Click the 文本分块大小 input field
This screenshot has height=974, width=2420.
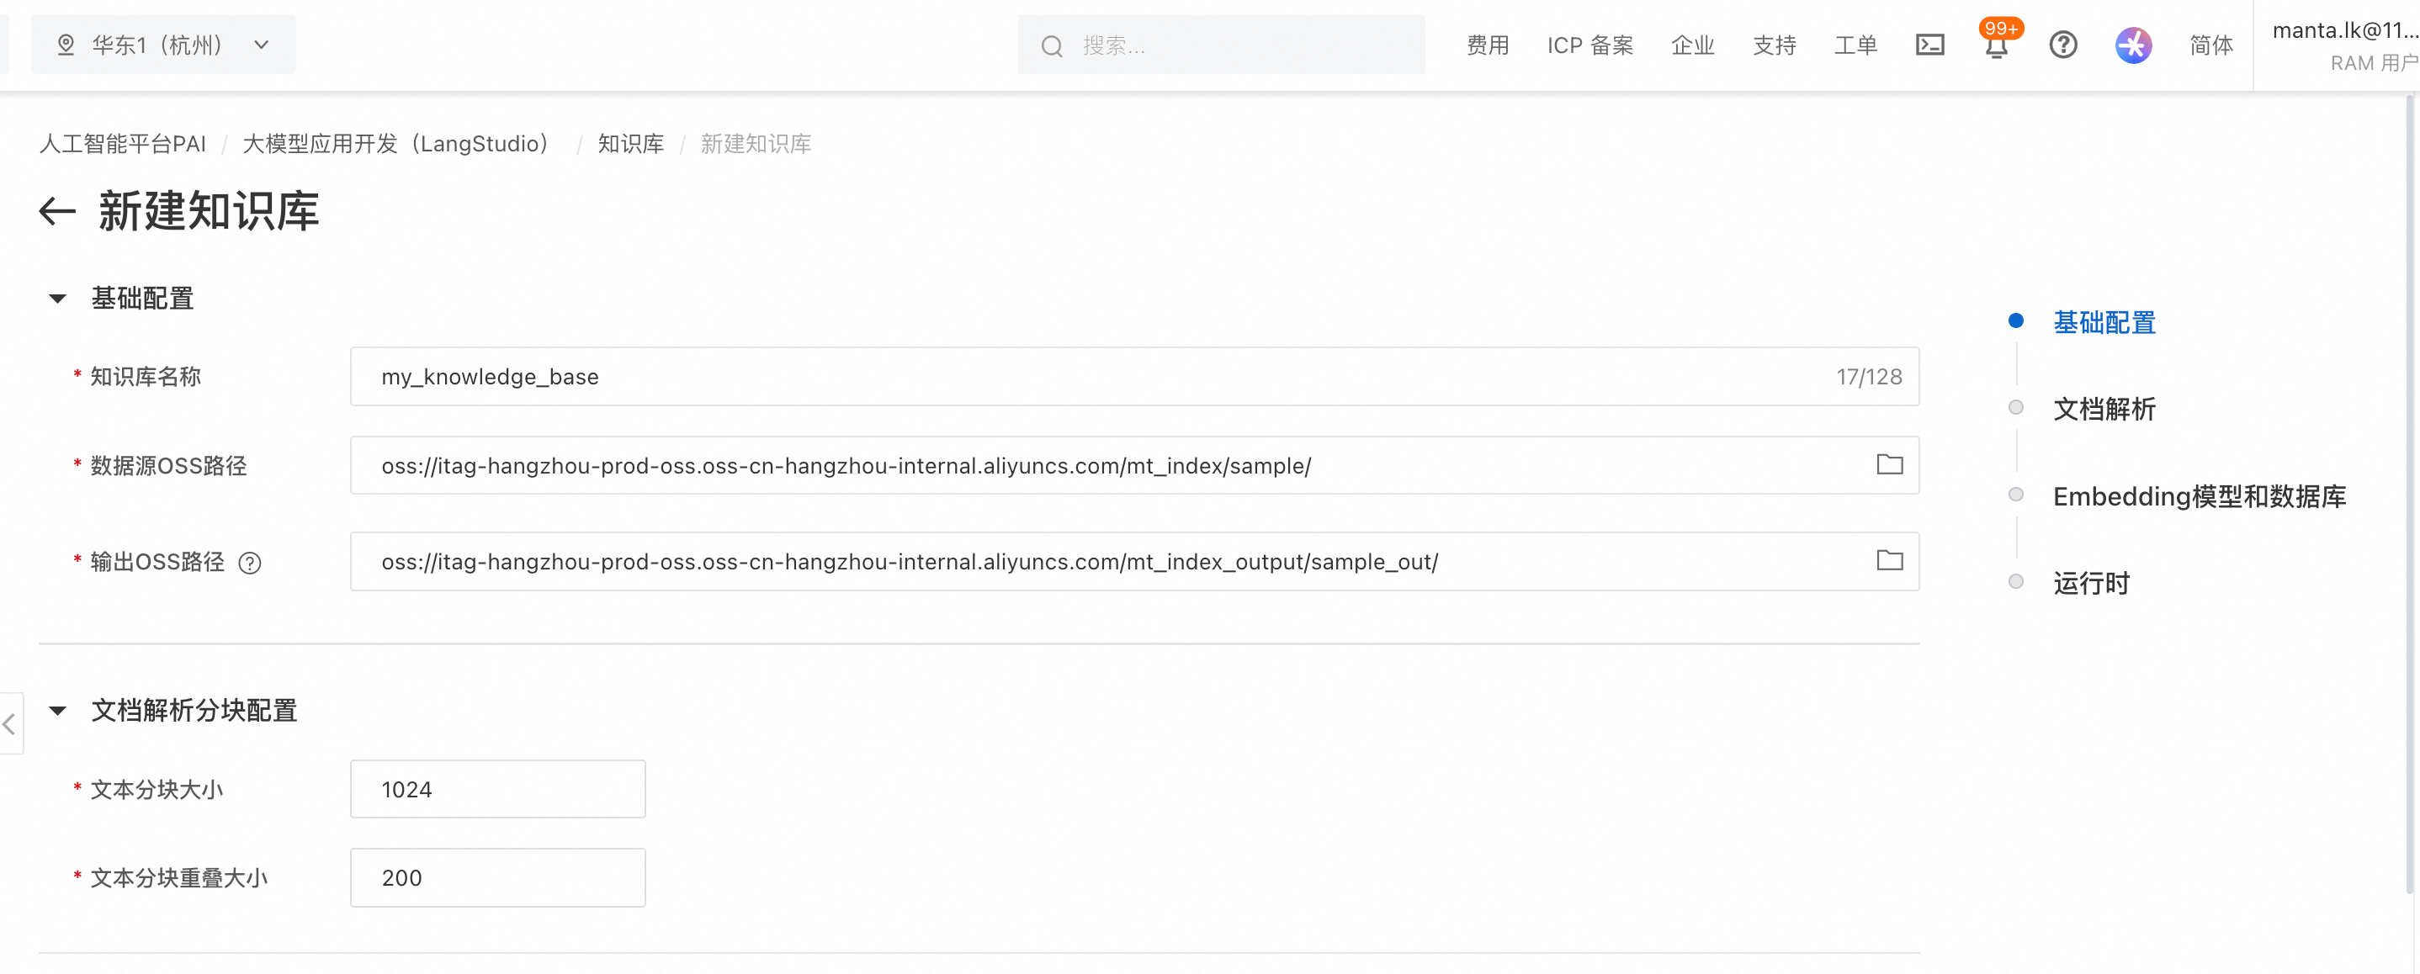pyautogui.click(x=497, y=789)
